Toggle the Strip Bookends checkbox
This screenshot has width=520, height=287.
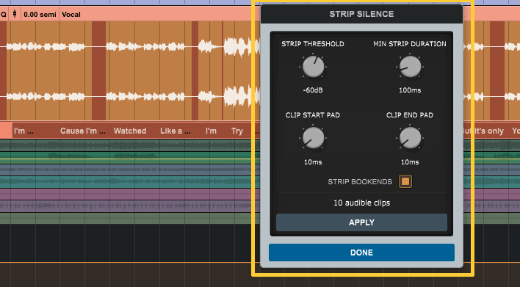point(405,181)
